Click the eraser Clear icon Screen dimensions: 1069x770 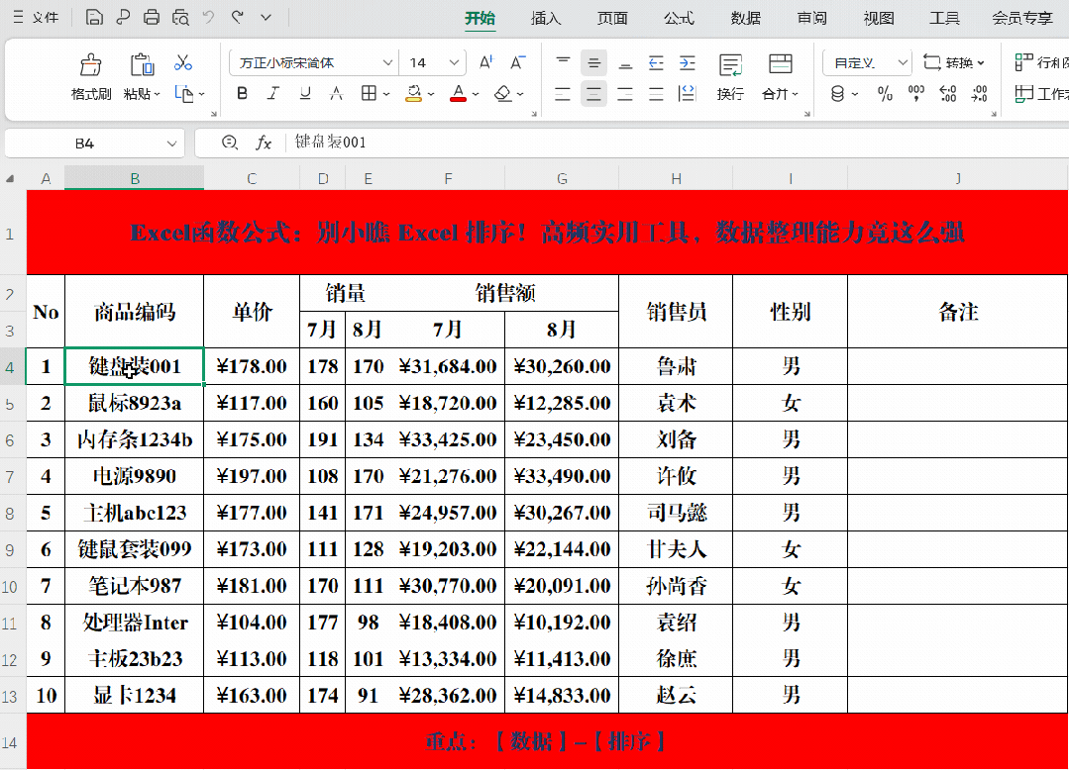click(502, 93)
